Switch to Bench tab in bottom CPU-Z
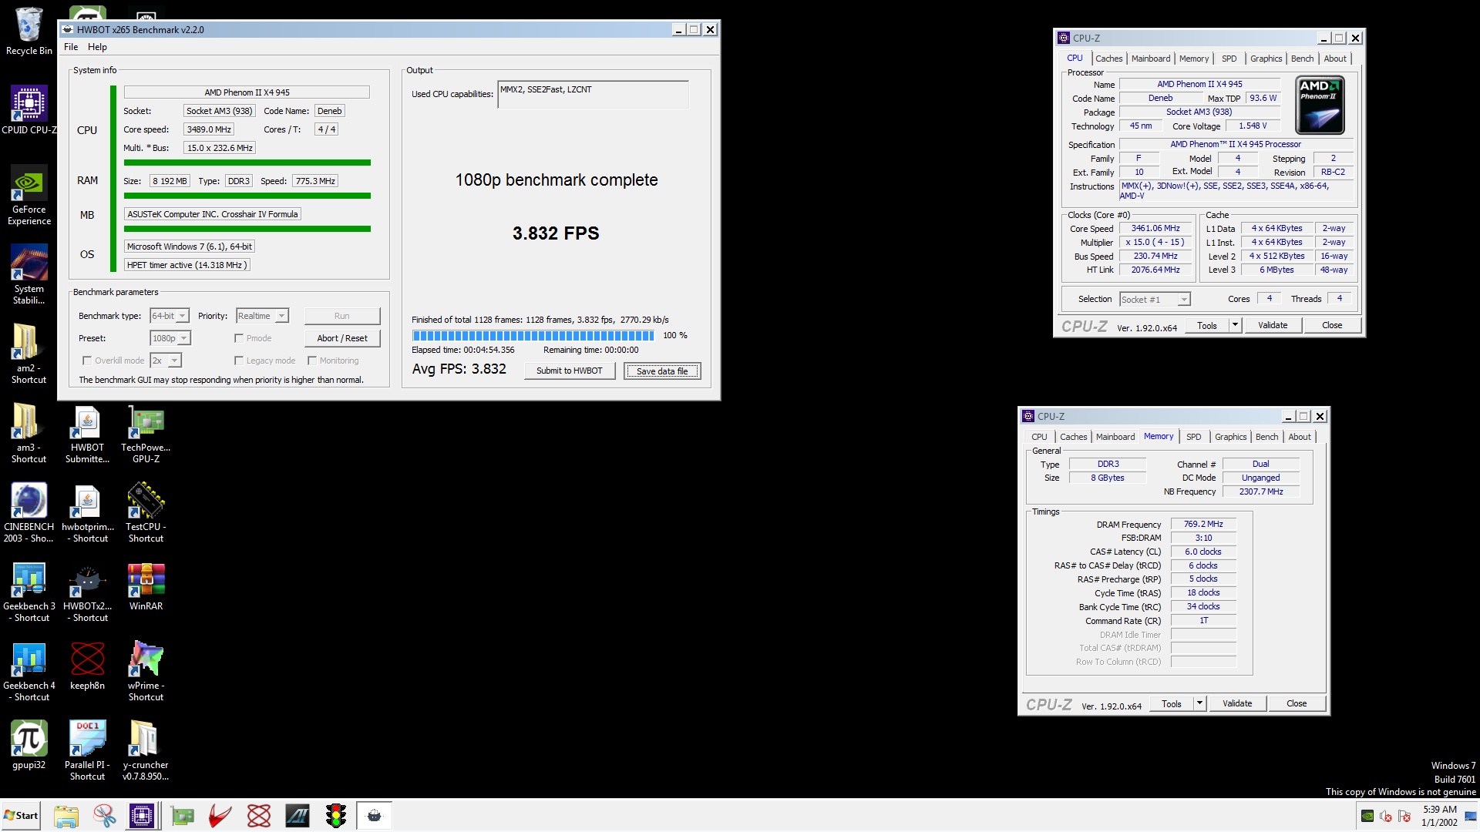This screenshot has width=1480, height=832. [x=1266, y=437]
